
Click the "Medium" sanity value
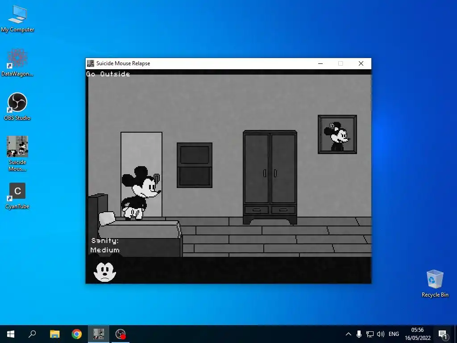(105, 250)
